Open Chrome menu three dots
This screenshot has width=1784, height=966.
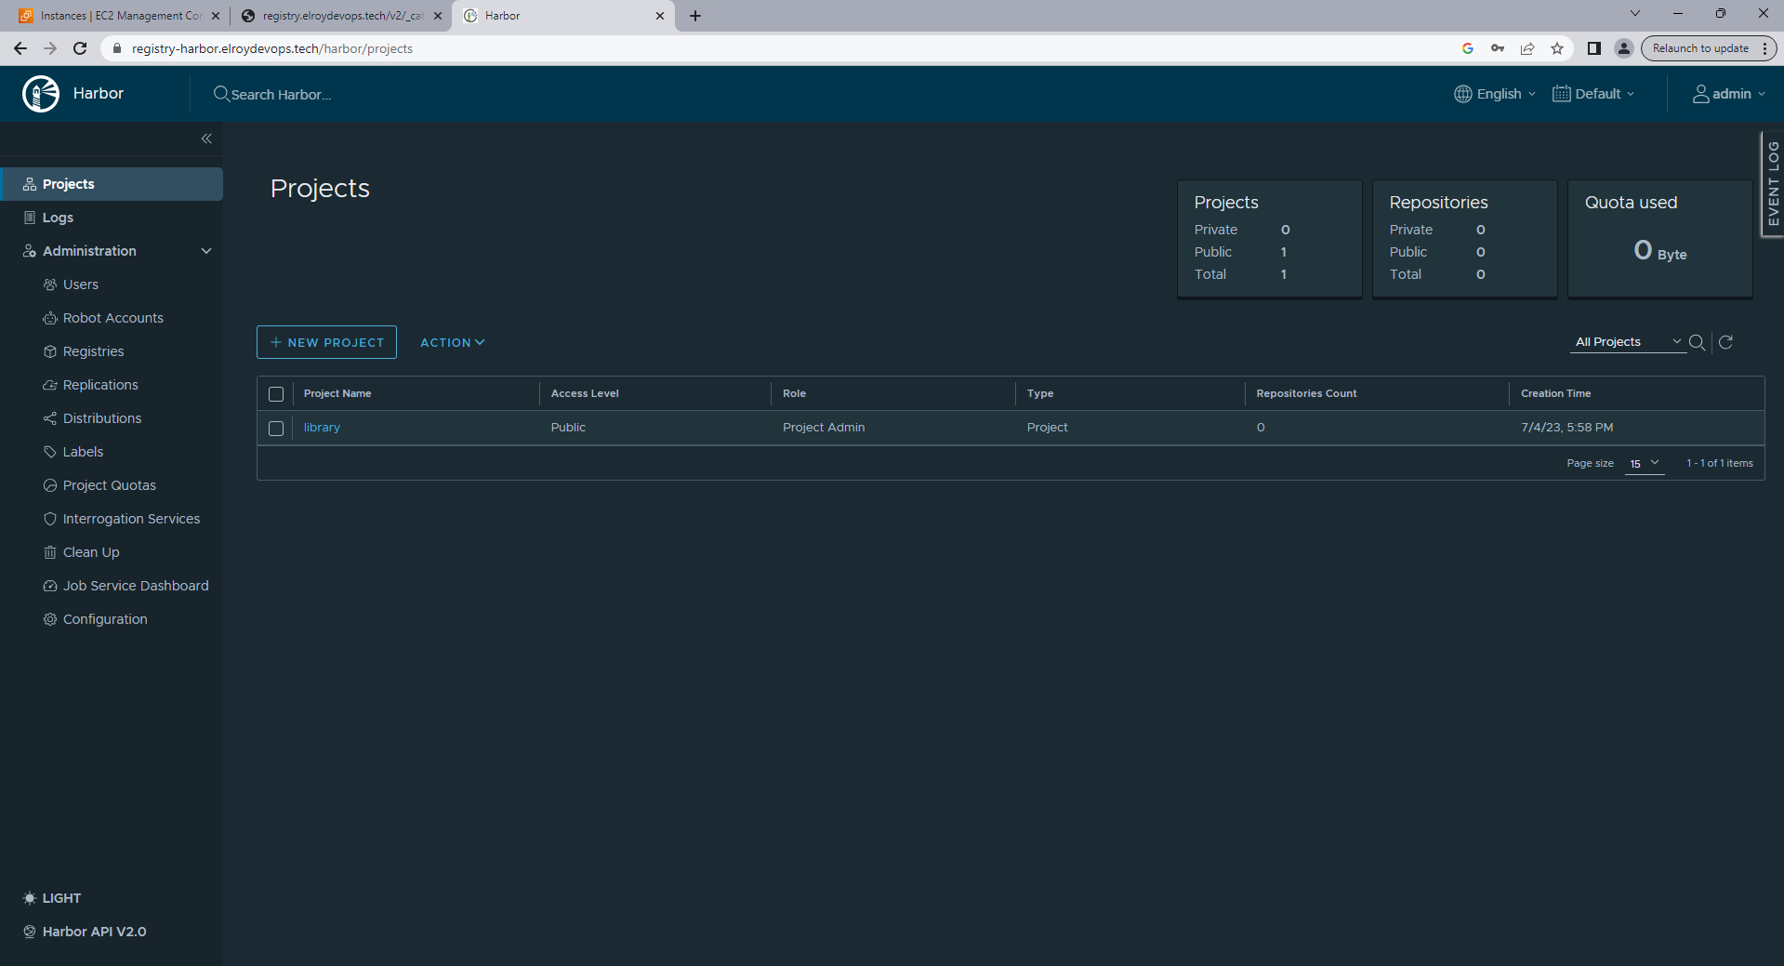(x=1764, y=48)
